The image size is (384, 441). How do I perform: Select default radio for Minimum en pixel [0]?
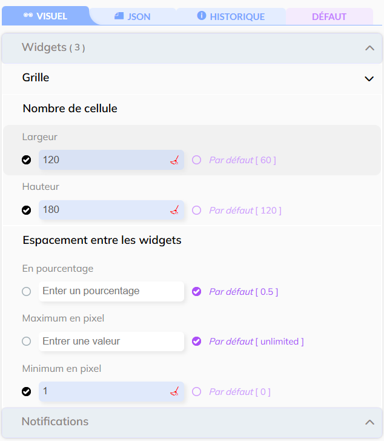pyautogui.click(x=196, y=392)
